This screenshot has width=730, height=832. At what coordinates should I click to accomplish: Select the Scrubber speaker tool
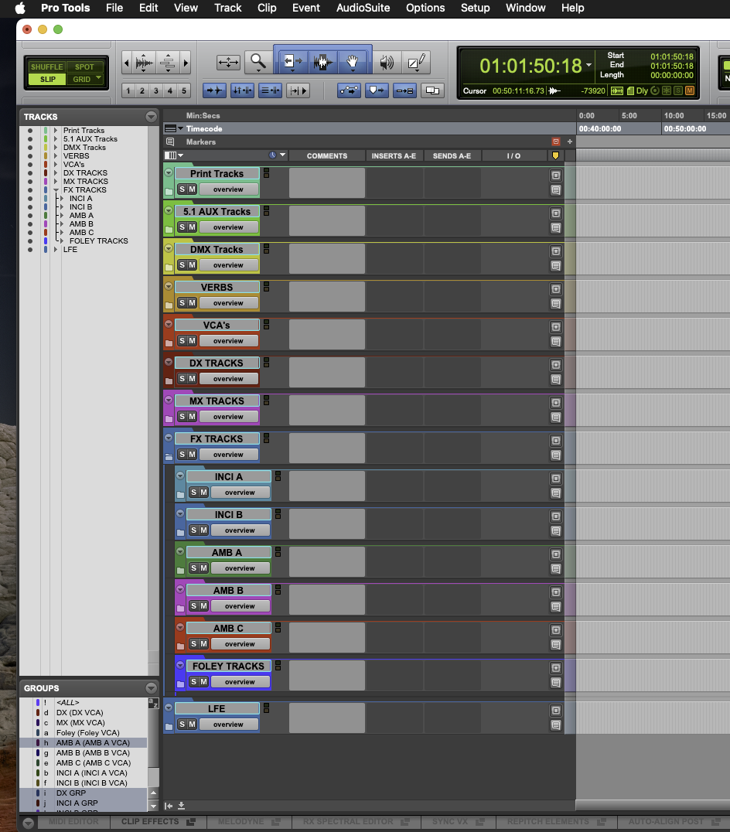click(387, 63)
